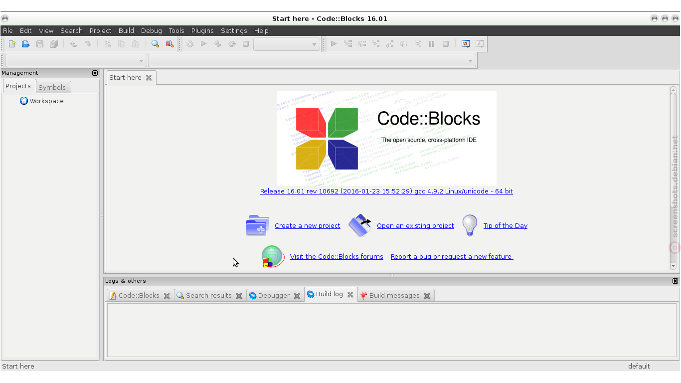Open the Debug menu
This screenshot has width=681, height=383.
[152, 30]
